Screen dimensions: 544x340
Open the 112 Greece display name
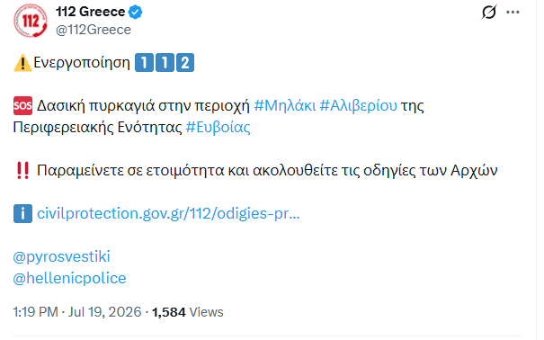click(90, 12)
